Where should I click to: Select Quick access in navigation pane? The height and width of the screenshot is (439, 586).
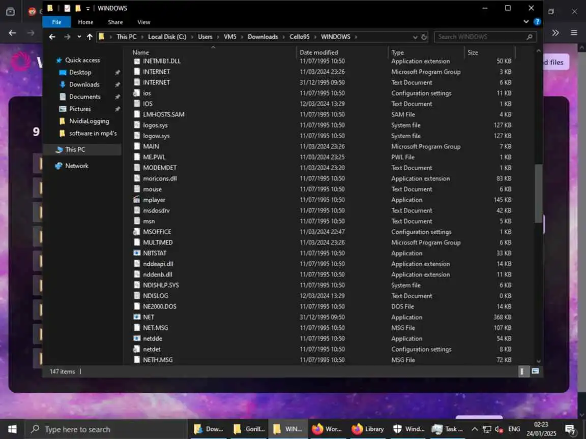point(82,60)
